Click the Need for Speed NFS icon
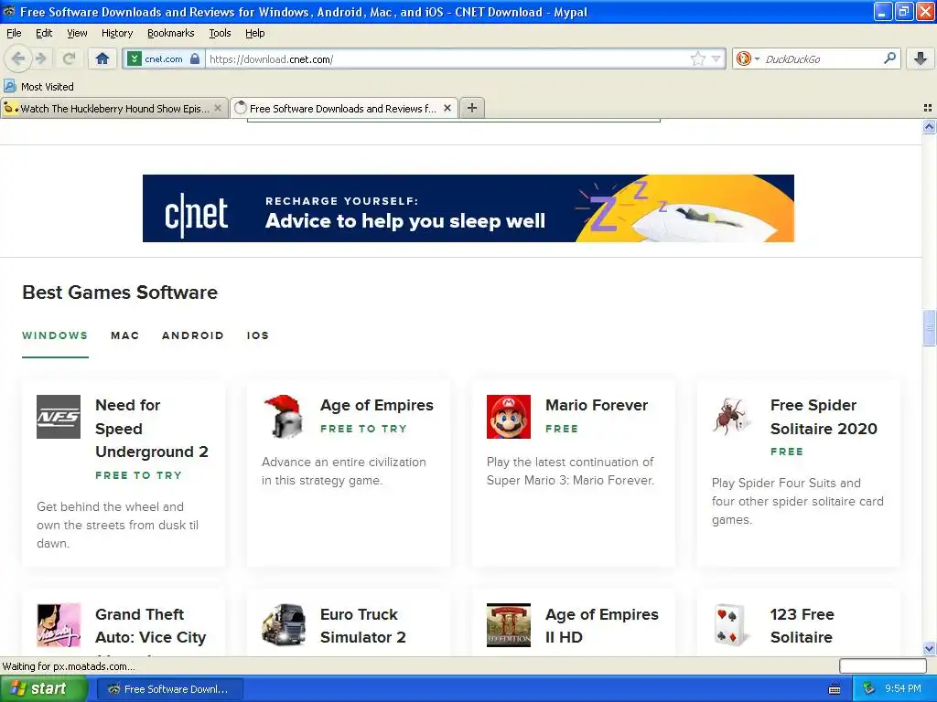Screen dimensions: 937x702 click(59, 417)
